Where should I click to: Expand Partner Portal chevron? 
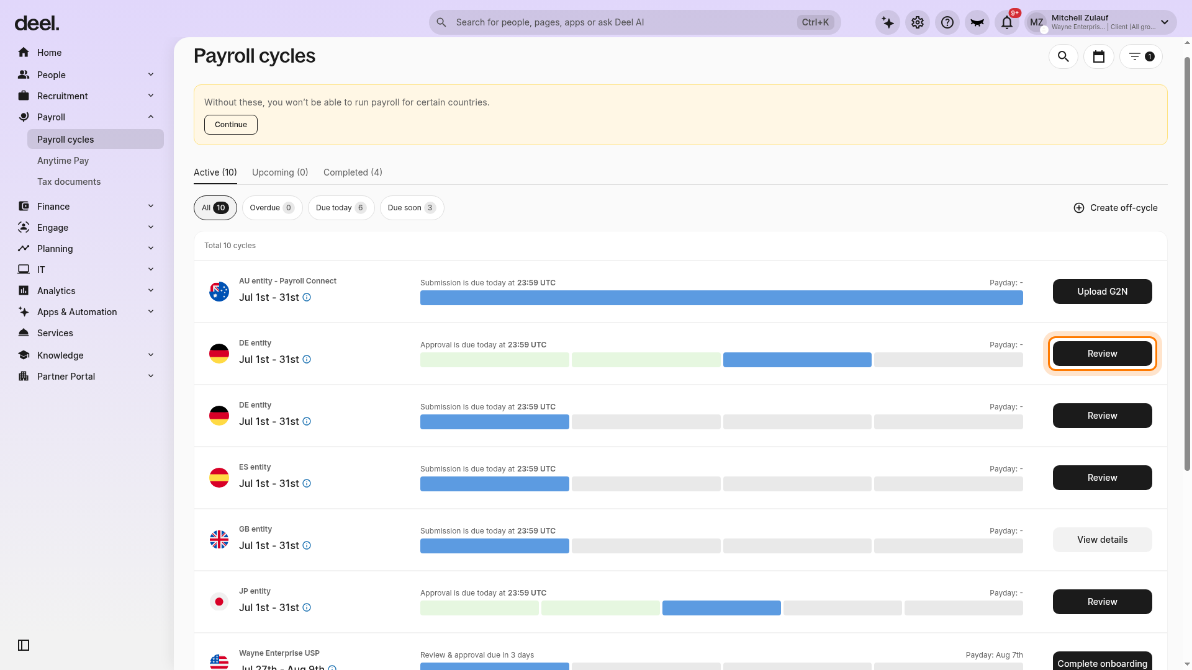[x=151, y=376]
